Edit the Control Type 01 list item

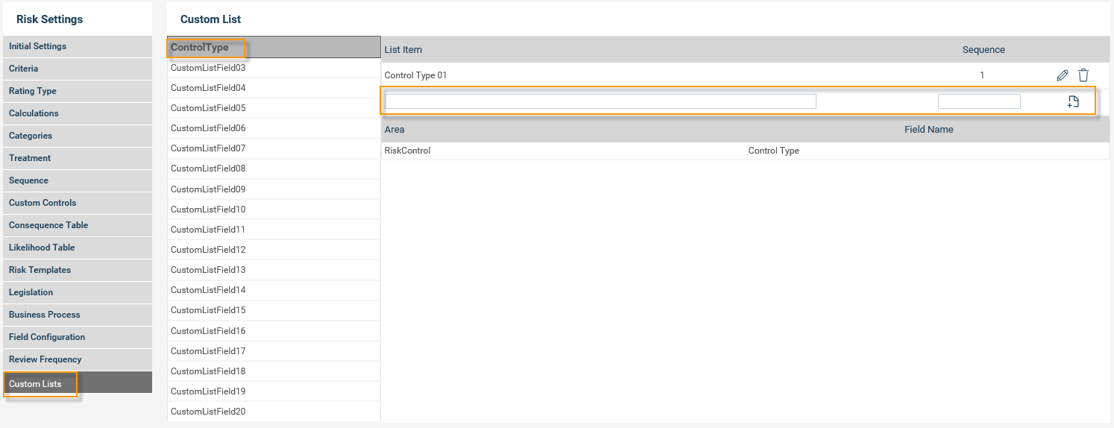[1063, 75]
